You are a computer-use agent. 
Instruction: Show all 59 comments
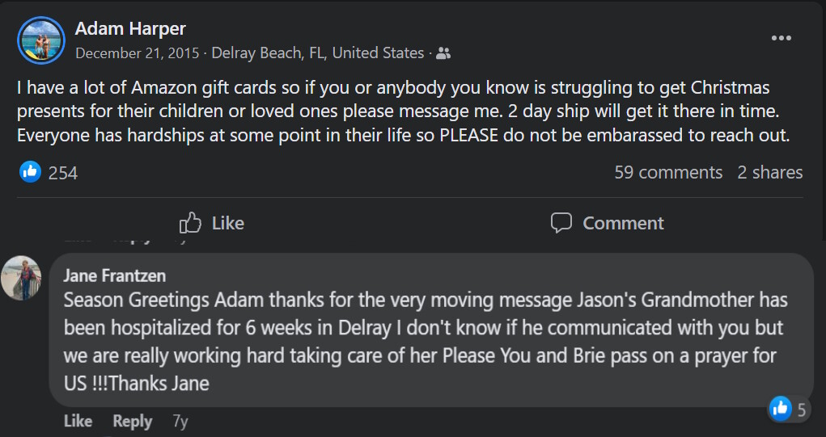[x=668, y=172]
